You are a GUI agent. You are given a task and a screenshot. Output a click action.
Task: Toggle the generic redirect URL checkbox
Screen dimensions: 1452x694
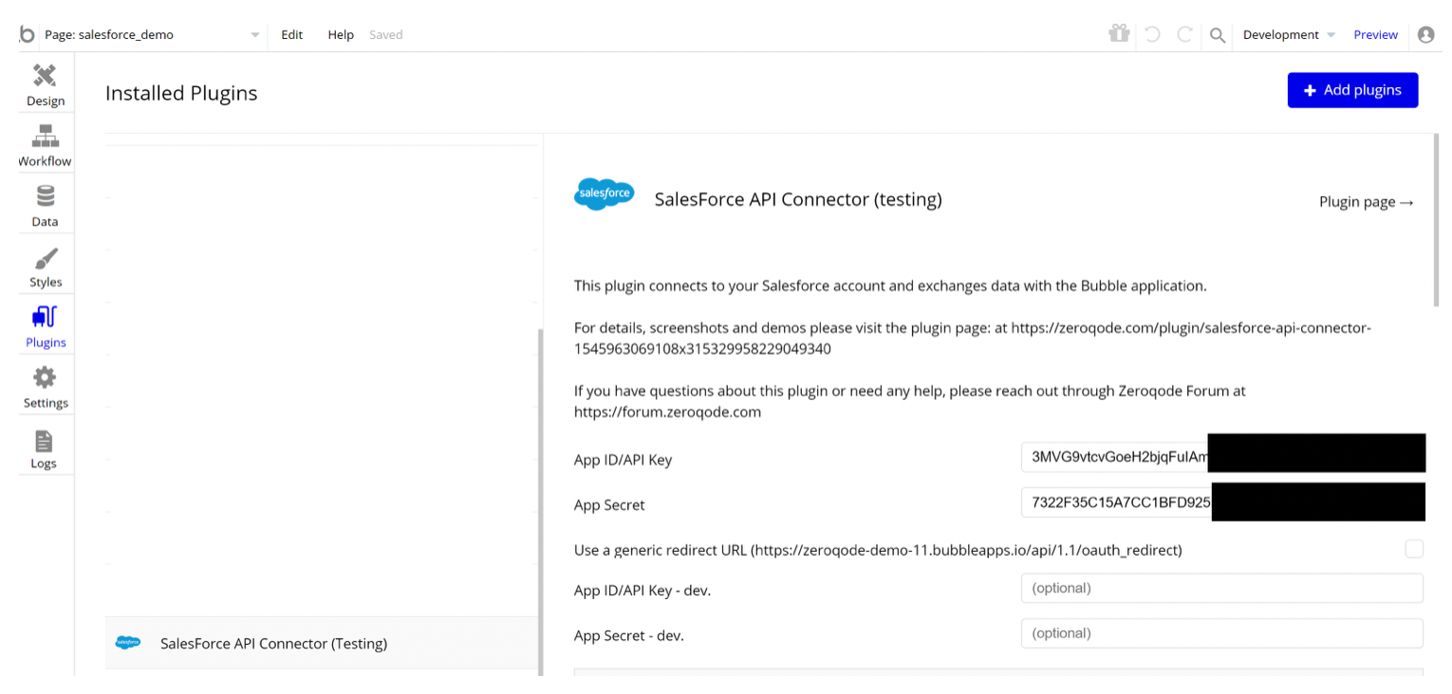(x=1414, y=549)
